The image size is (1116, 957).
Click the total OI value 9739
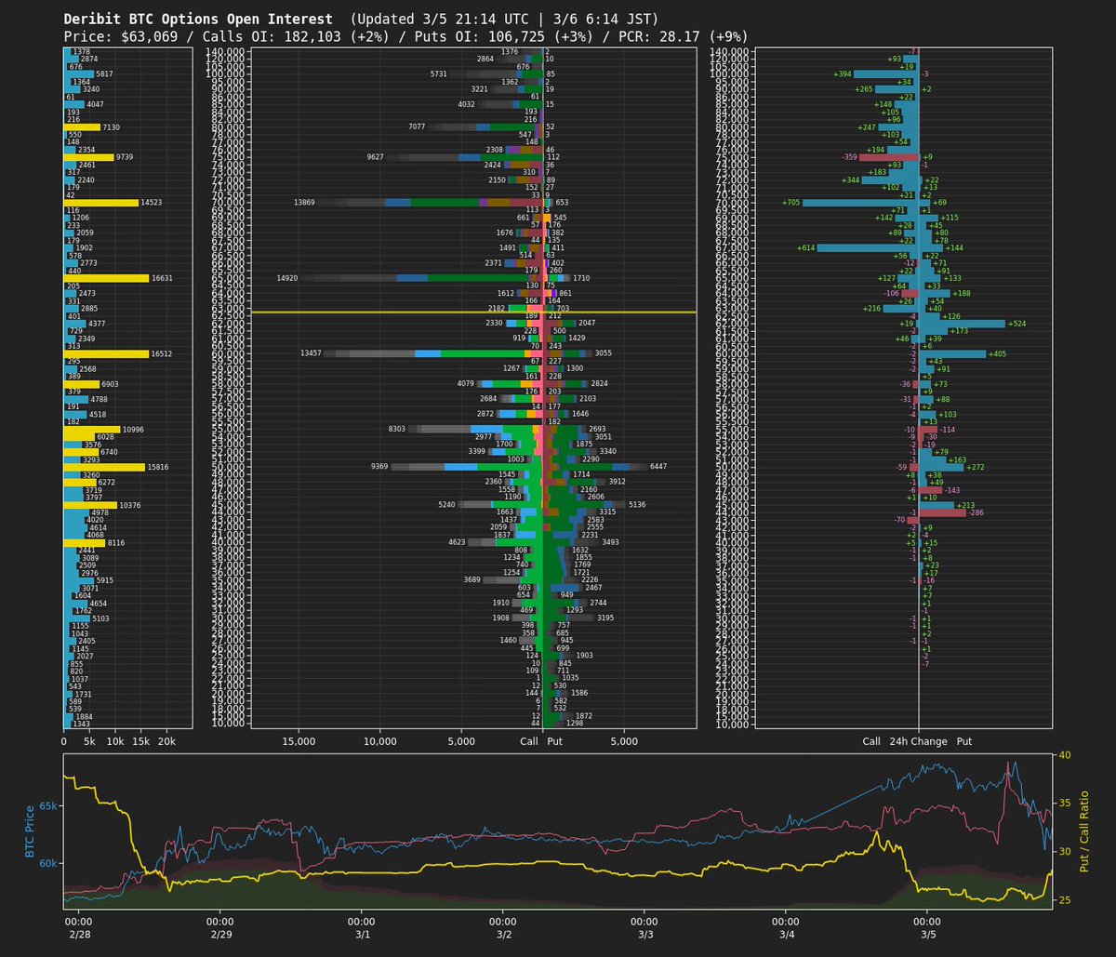point(126,157)
